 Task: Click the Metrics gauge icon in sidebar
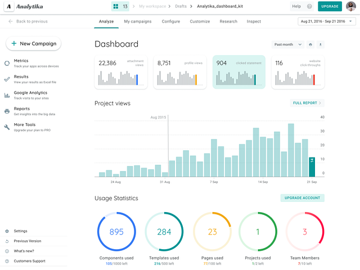7,64
